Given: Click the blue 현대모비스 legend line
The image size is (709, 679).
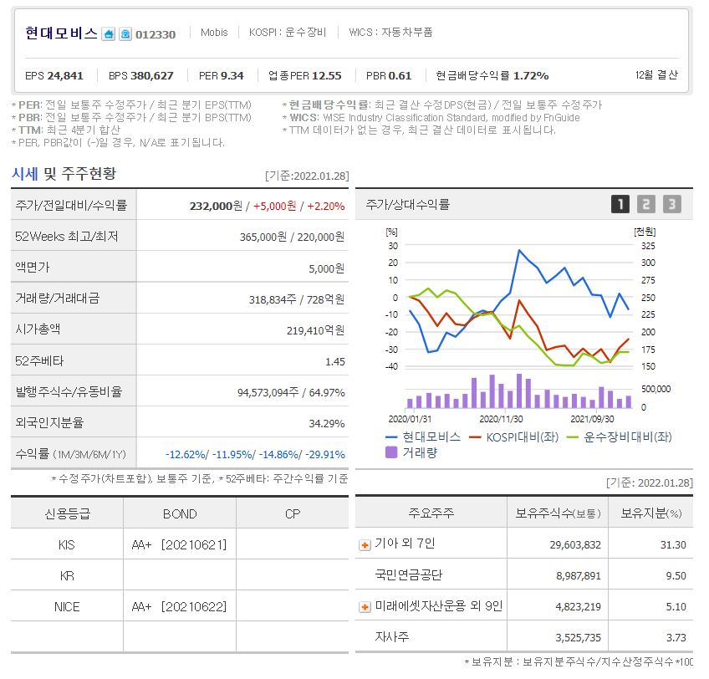Looking at the screenshot, I should click(x=391, y=437).
